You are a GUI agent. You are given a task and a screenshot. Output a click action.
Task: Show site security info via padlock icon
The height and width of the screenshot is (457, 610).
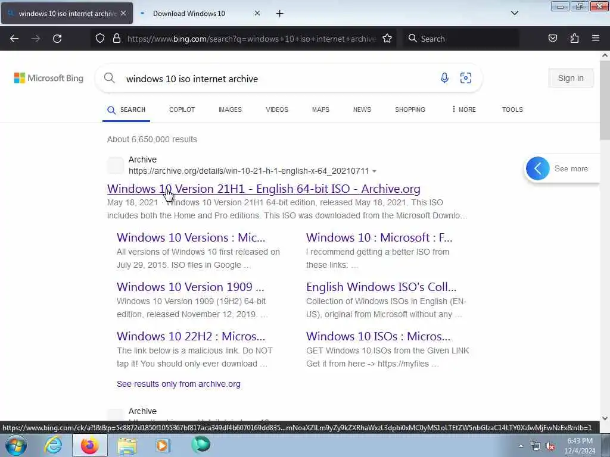pyautogui.click(x=116, y=39)
